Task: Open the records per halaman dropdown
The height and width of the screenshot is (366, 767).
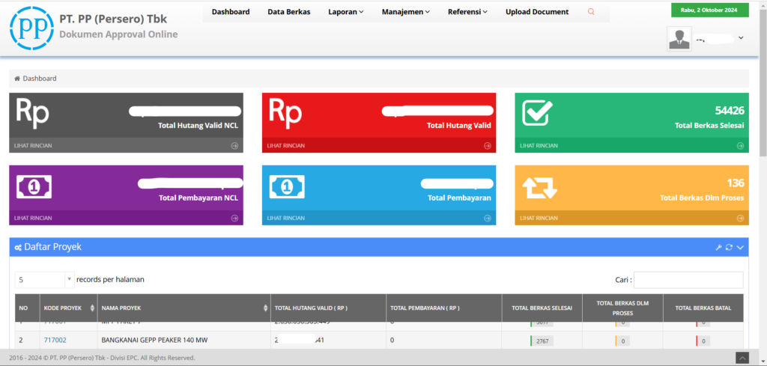Action: point(44,279)
